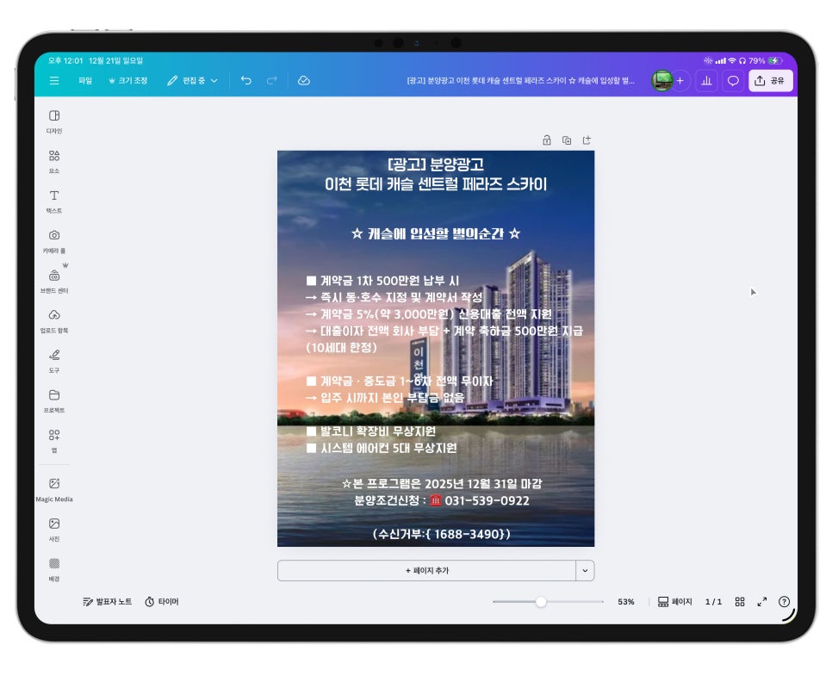
Task: Open the grid view icon
Action: [x=740, y=602]
